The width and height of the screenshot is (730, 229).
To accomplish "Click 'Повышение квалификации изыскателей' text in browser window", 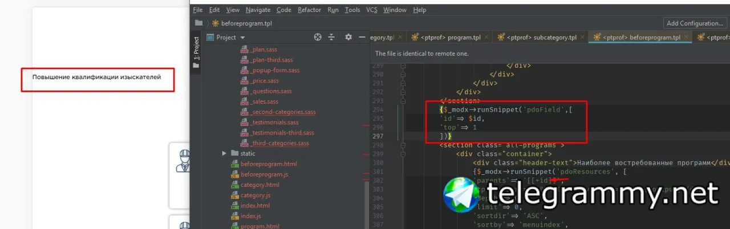I will coord(96,76).
